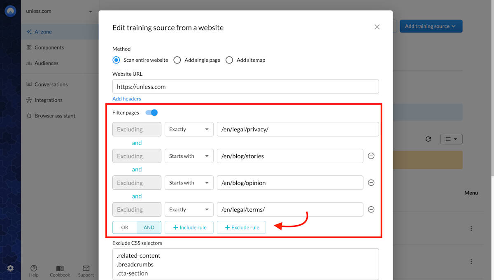Click the Add headers link

pyautogui.click(x=126, y=98)
